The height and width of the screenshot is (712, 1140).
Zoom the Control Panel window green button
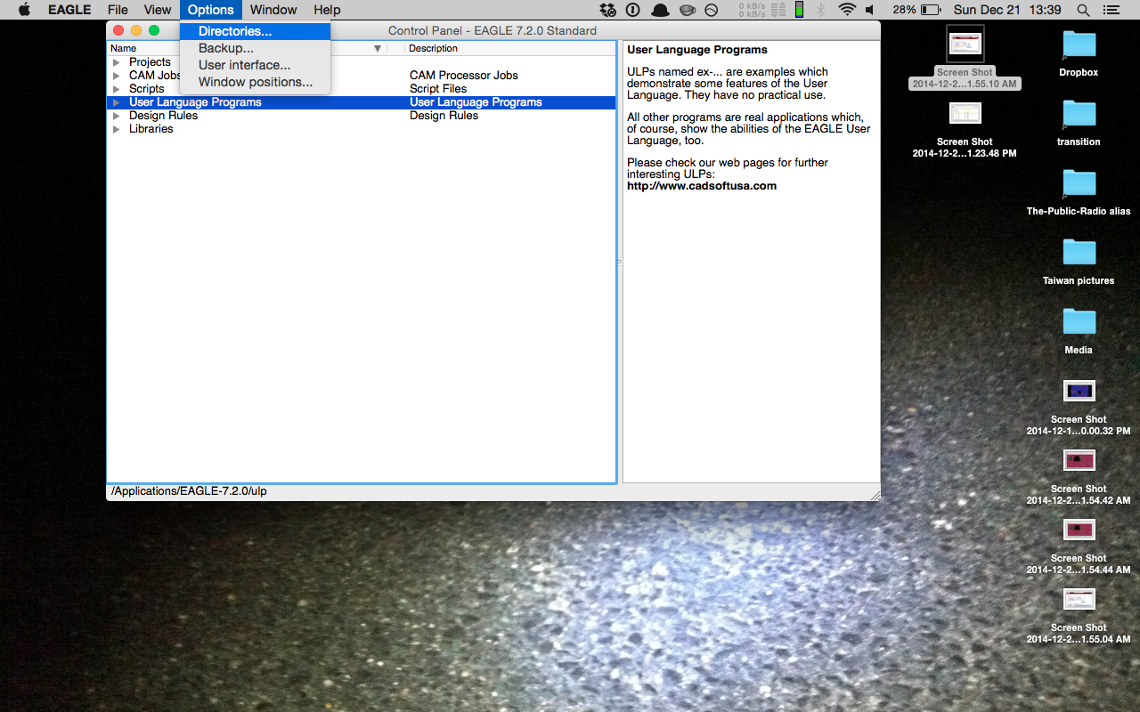(x=154, y=30)
